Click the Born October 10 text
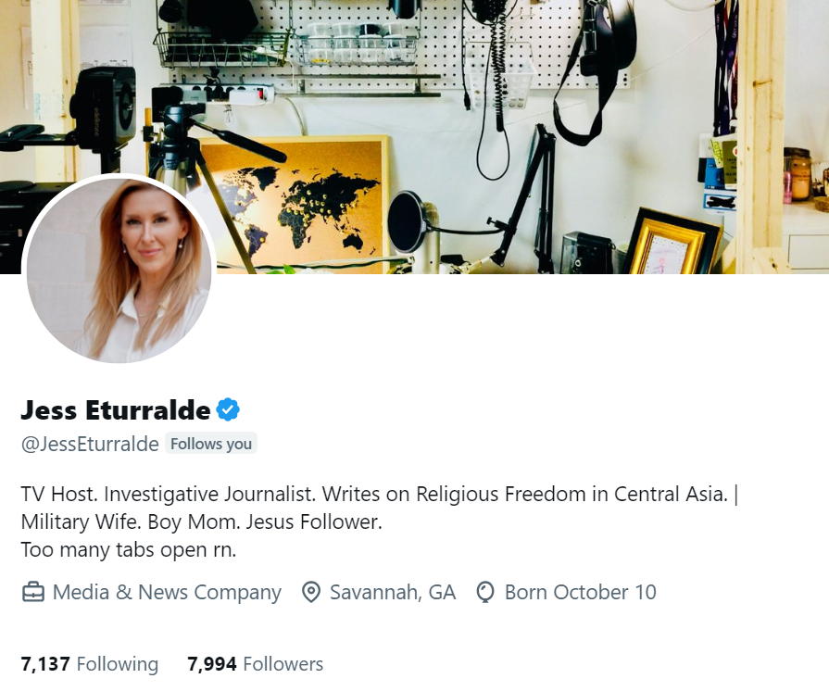829x691 pixels. 581,592
